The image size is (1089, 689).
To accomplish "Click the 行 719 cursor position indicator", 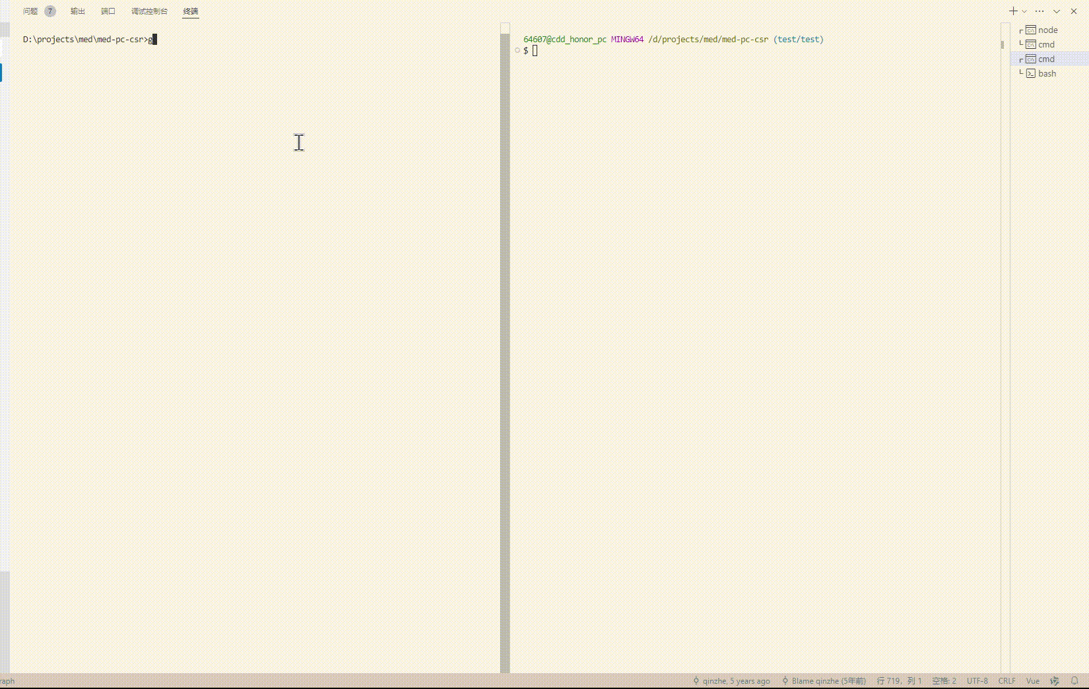I will pos(899,681).
